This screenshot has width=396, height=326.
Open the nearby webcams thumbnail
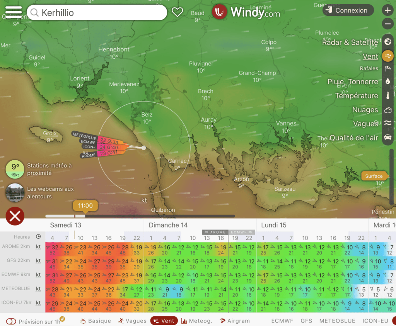[15, 193]
